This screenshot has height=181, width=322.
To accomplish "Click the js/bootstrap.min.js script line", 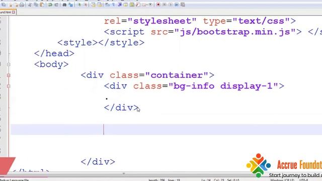I will (x=213, y=32).
